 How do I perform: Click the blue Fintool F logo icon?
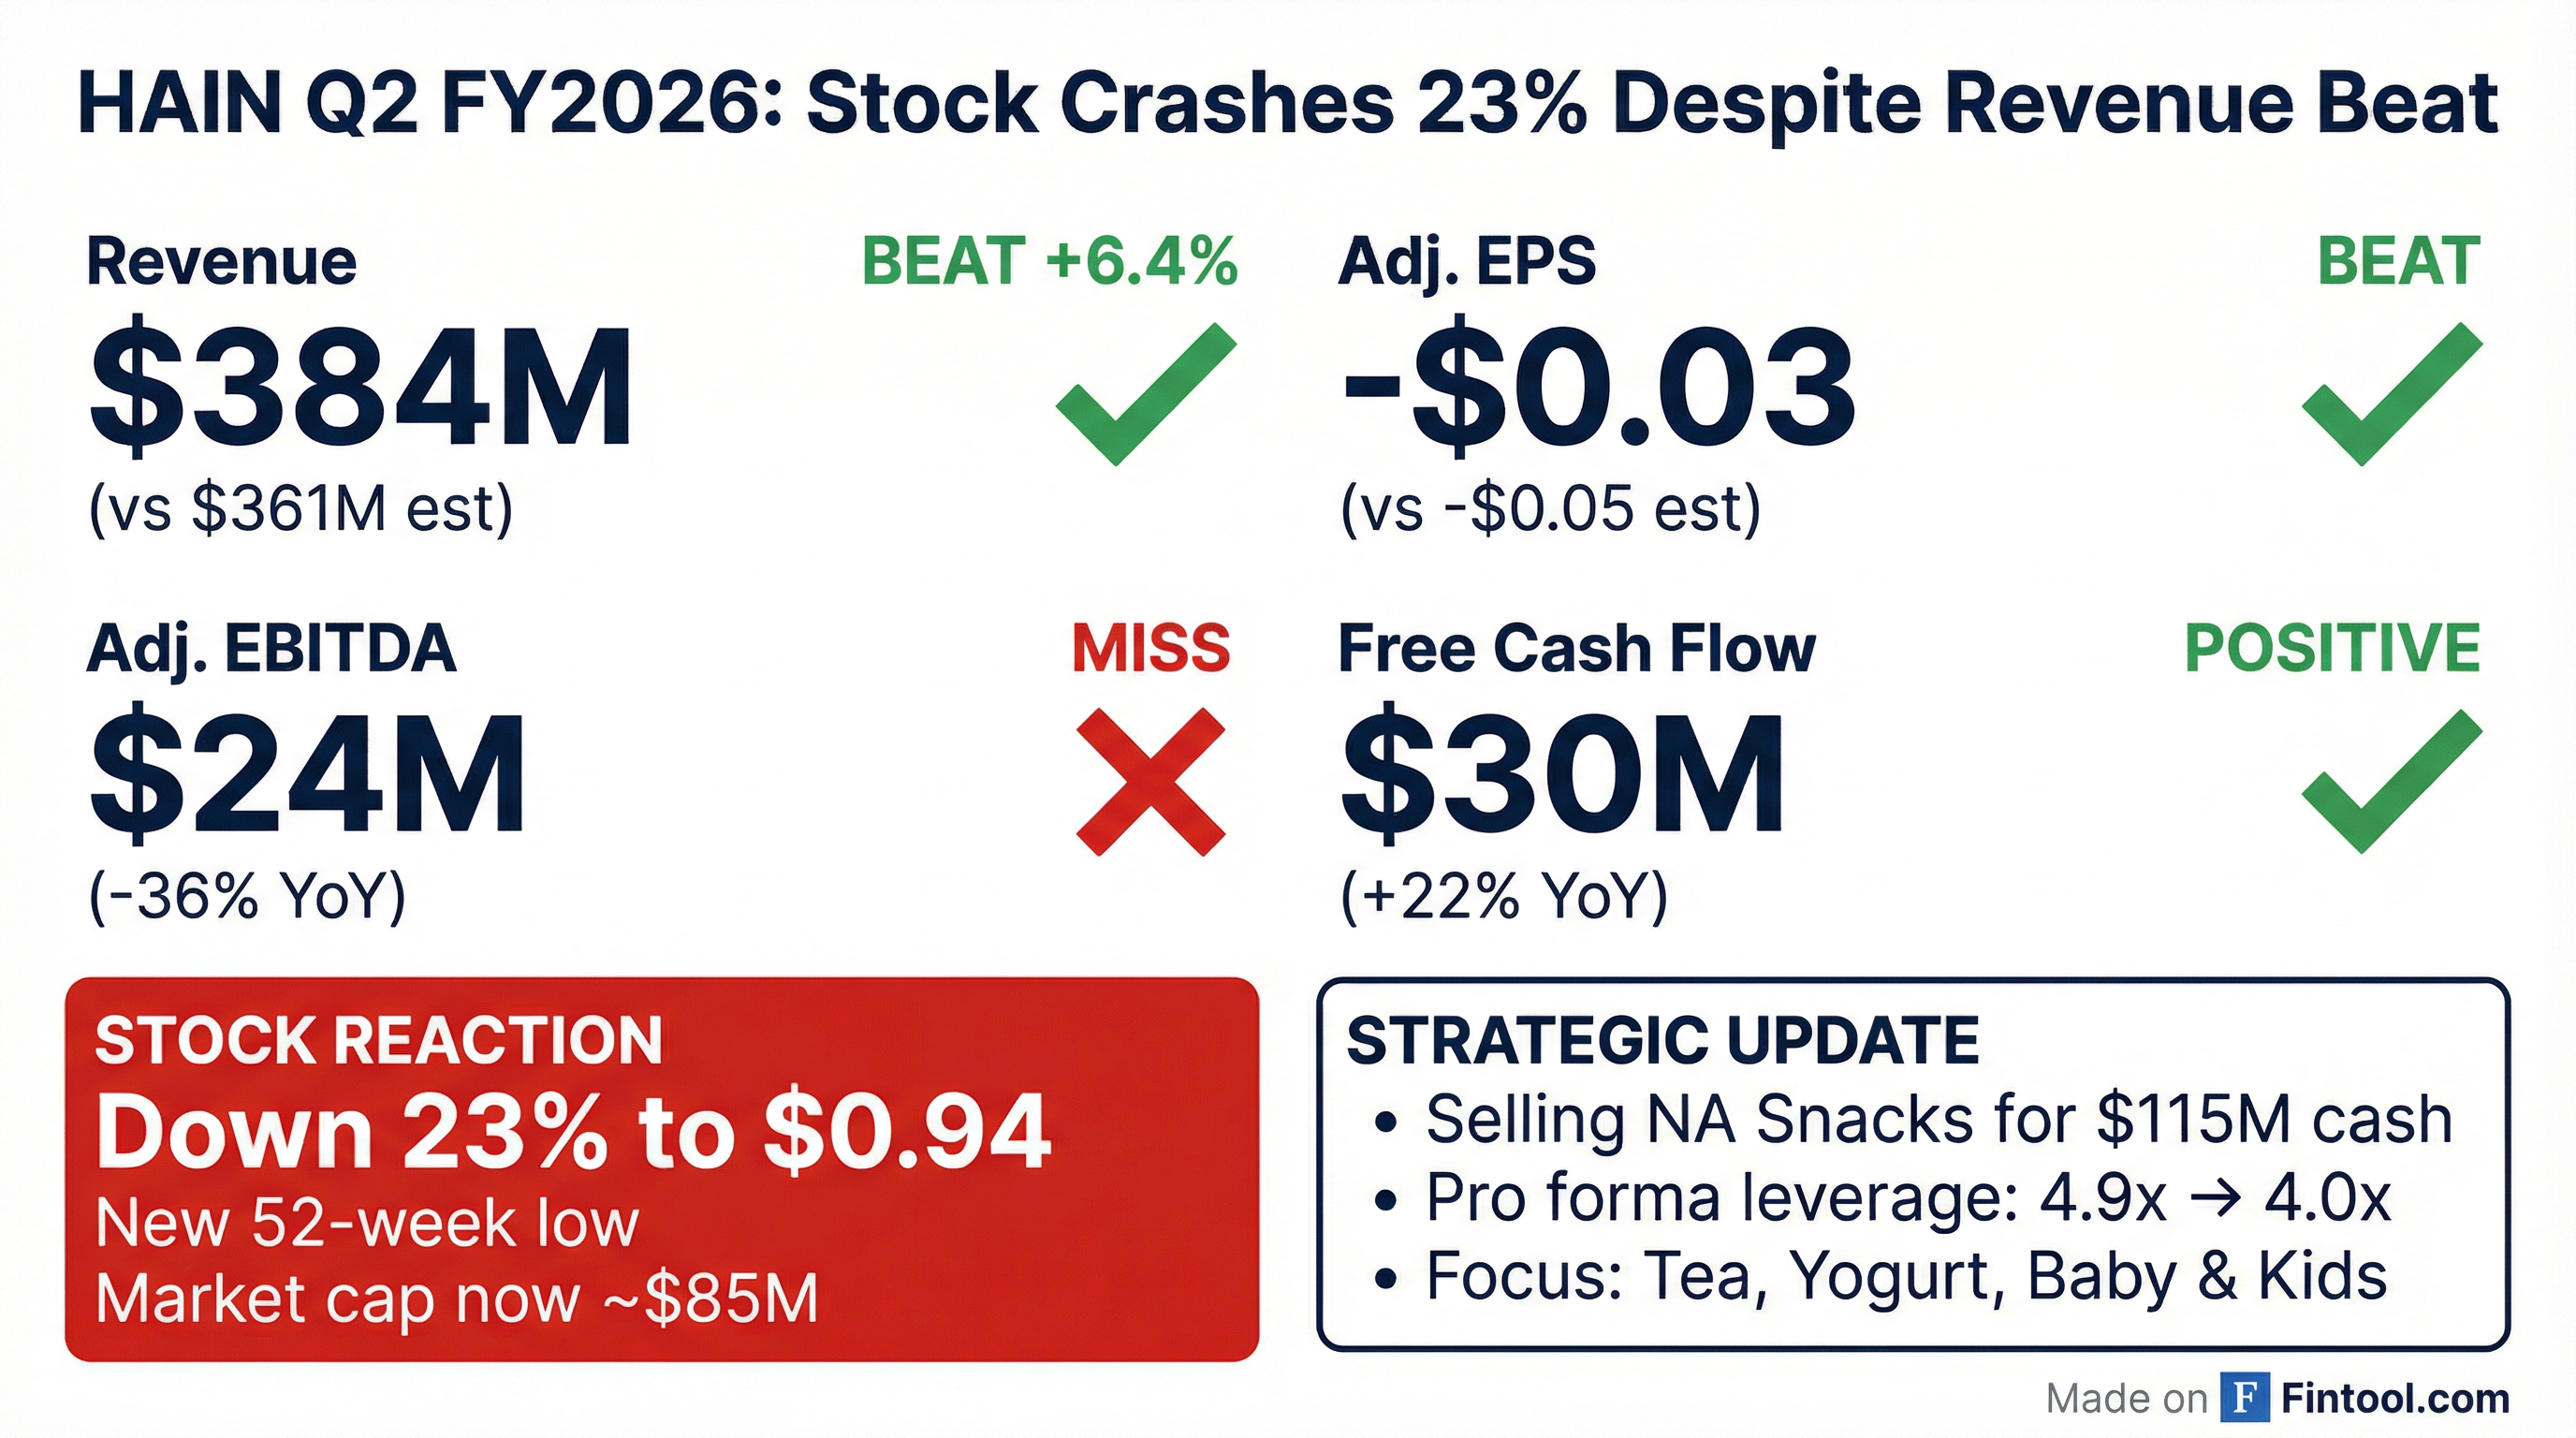click(2243, 1397)
